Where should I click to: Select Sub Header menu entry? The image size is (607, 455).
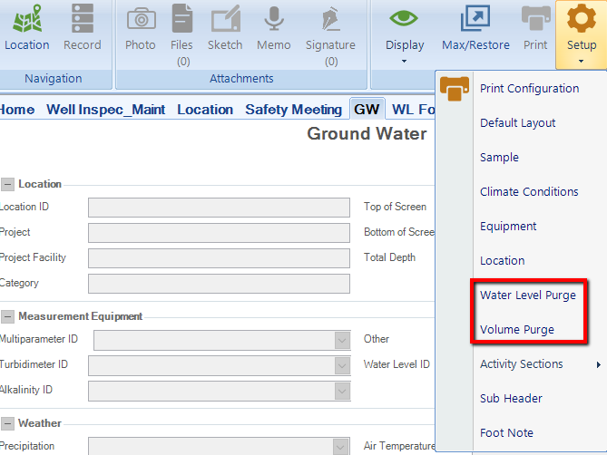click(x=511, y=398)
